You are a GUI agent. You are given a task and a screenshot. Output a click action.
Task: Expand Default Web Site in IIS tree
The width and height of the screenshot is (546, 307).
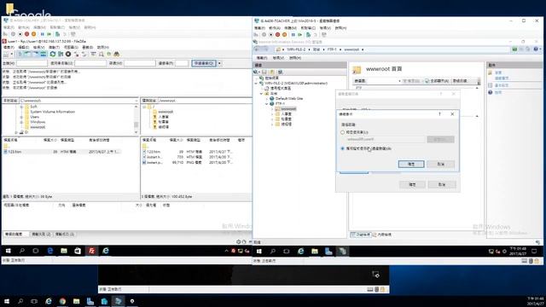(267, 99)
